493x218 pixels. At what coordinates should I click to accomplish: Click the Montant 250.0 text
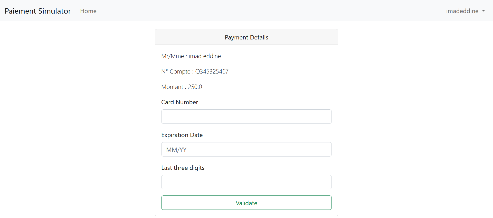point(182,87)
